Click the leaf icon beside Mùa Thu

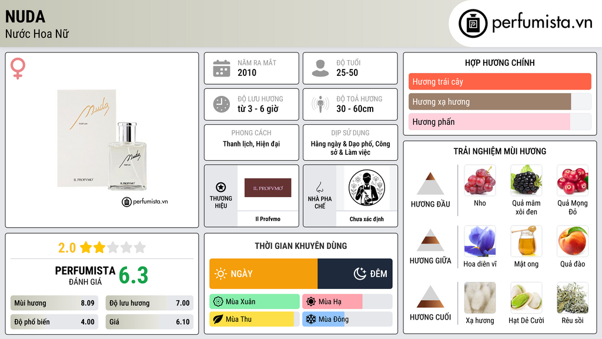[x=218, y=319]
